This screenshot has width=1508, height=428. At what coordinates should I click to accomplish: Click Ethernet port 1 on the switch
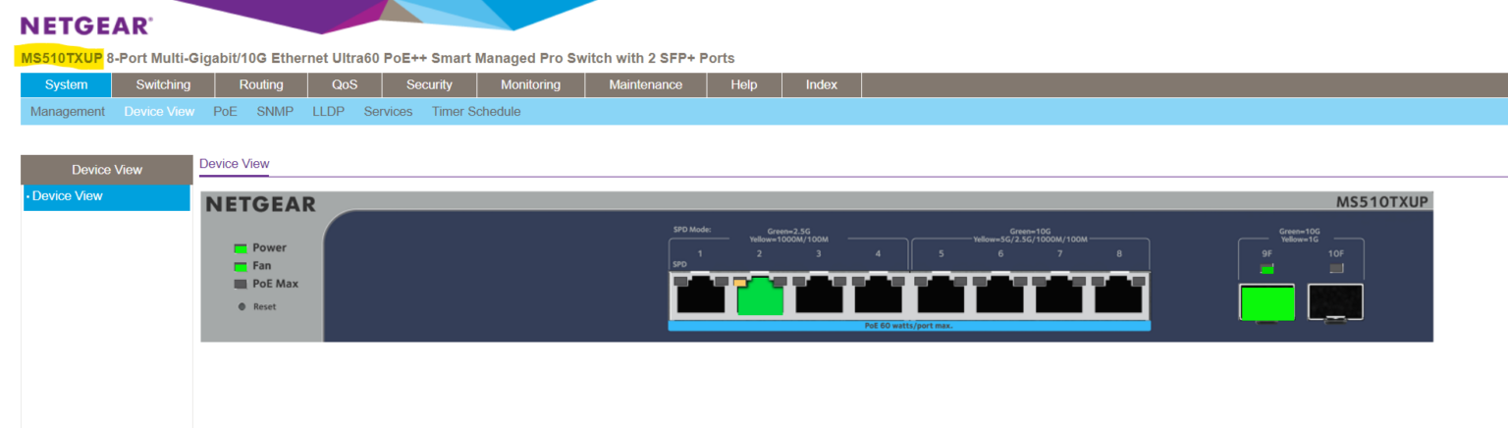pyautogui.click(x=700, y=295)
